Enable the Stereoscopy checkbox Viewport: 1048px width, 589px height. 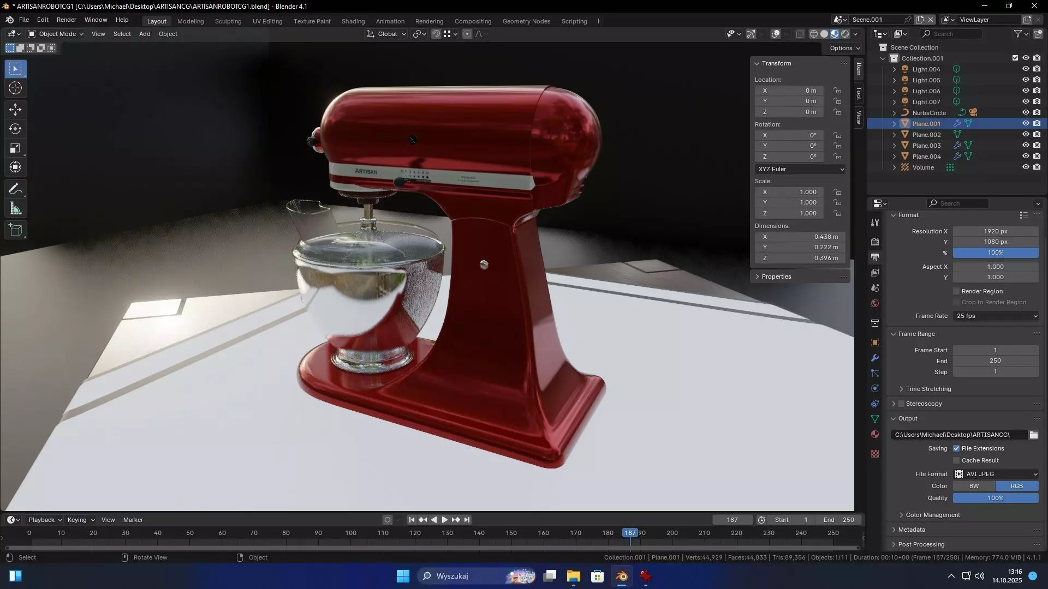coord(901,404)
